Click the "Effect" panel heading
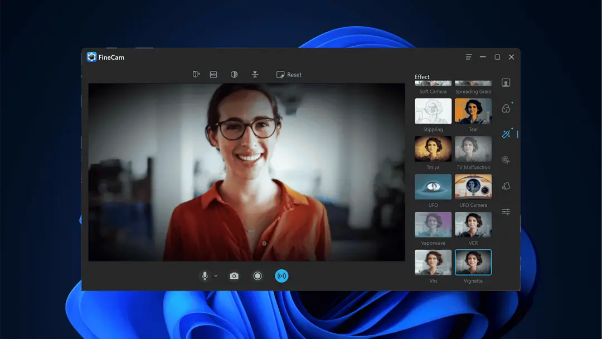 pos(422,77)
